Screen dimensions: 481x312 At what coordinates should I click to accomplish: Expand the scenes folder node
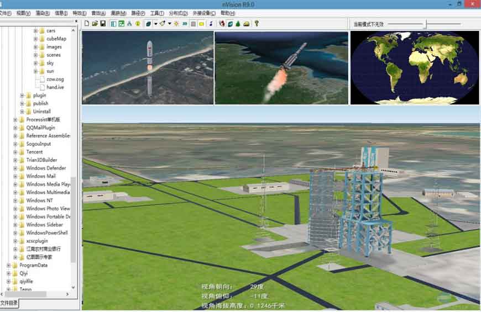[35, 55]
